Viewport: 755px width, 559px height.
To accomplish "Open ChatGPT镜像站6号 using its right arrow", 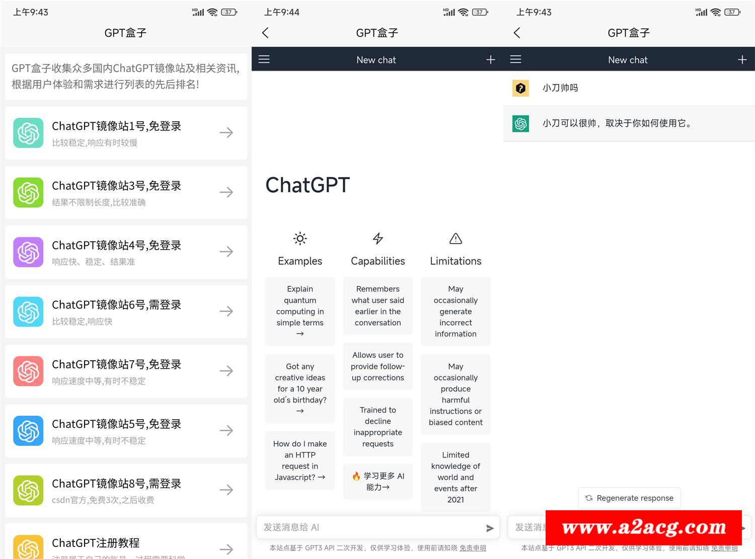I will [226, 311].
